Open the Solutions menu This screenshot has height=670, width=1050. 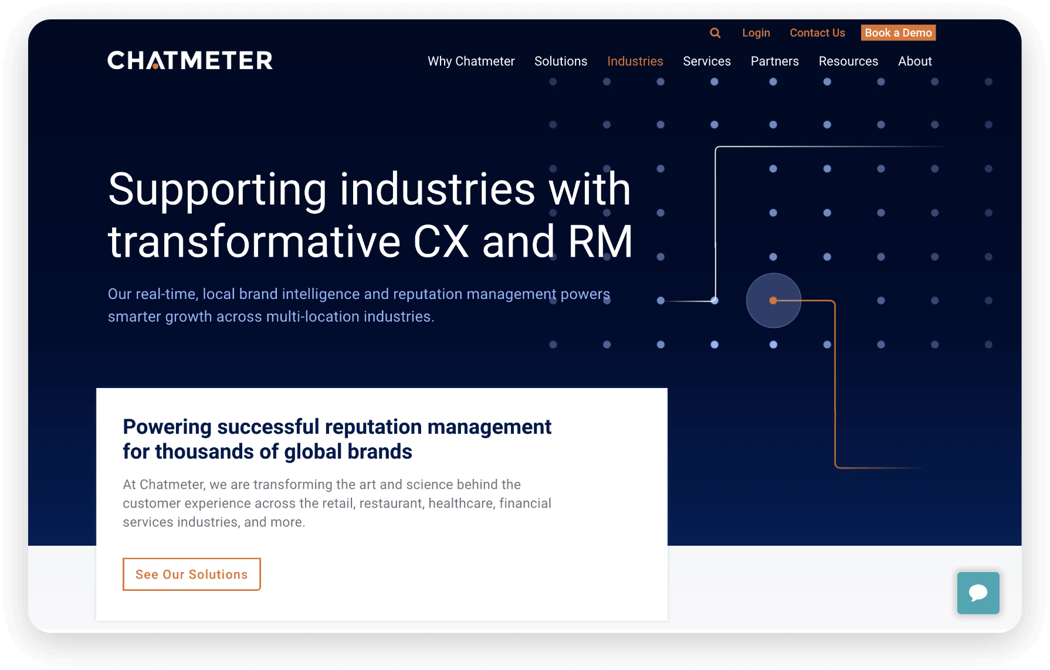point(560,61)
